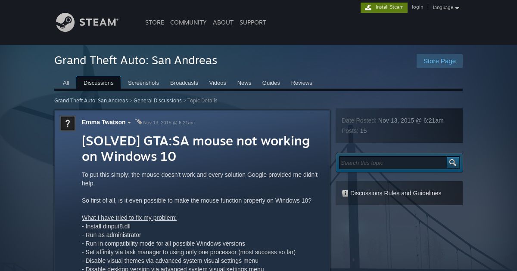View the Guides tab
The image size is (517, 271).
(x=271, y=83)
